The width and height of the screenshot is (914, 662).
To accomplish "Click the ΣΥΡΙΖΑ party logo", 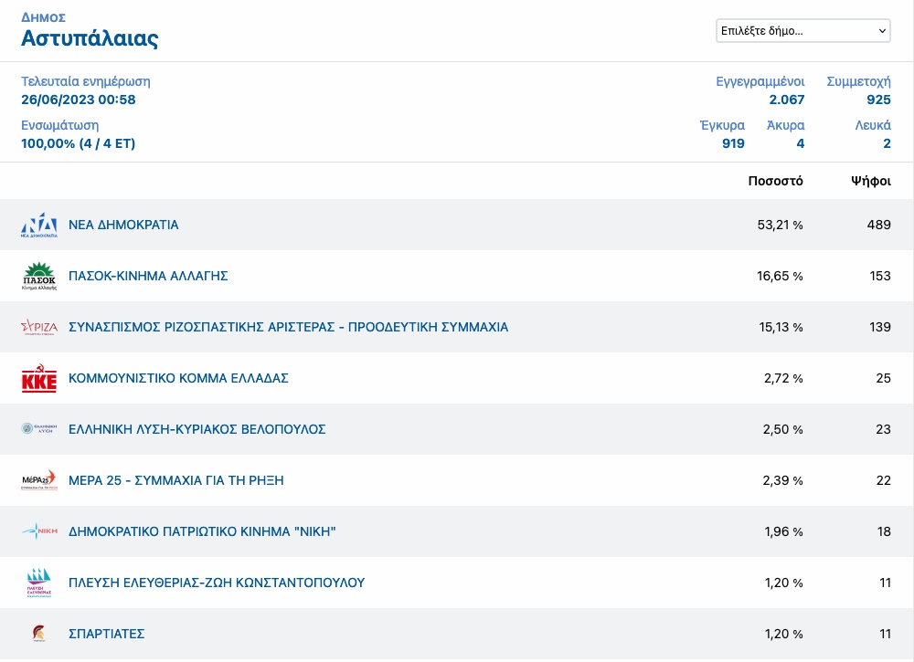I will point(39,327).
